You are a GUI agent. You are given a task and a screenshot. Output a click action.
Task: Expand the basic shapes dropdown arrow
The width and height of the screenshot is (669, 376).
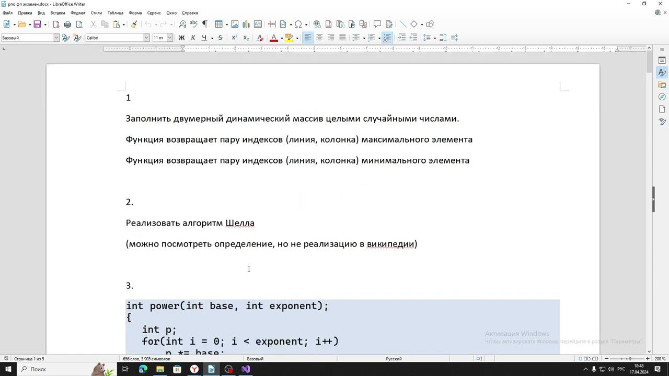point(421,25)
